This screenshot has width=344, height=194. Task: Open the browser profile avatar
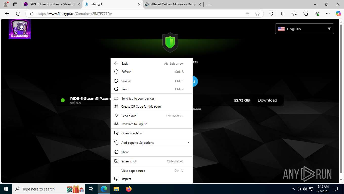5,4
